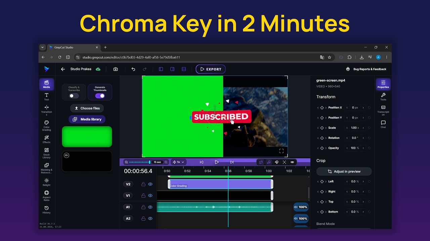This screenshot has width=430, height=241.
Task: Lock the A1 track
Action: pos(143,207)
